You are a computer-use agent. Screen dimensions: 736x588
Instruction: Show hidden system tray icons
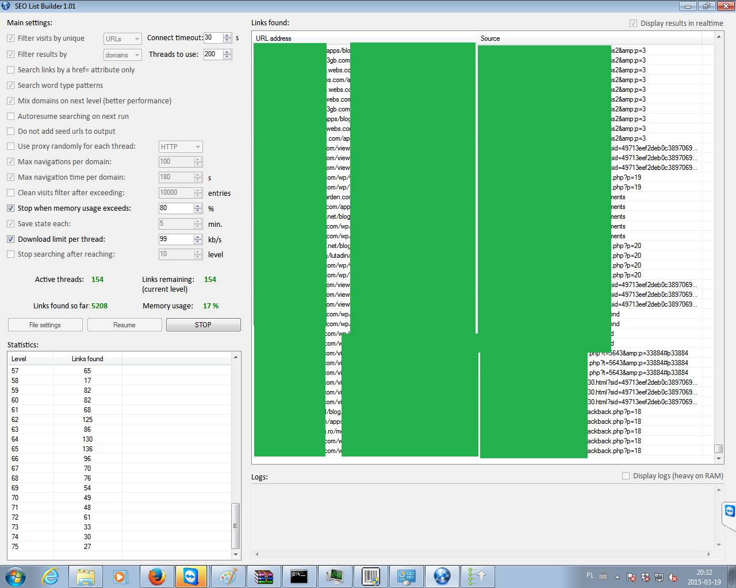[617, 577]
